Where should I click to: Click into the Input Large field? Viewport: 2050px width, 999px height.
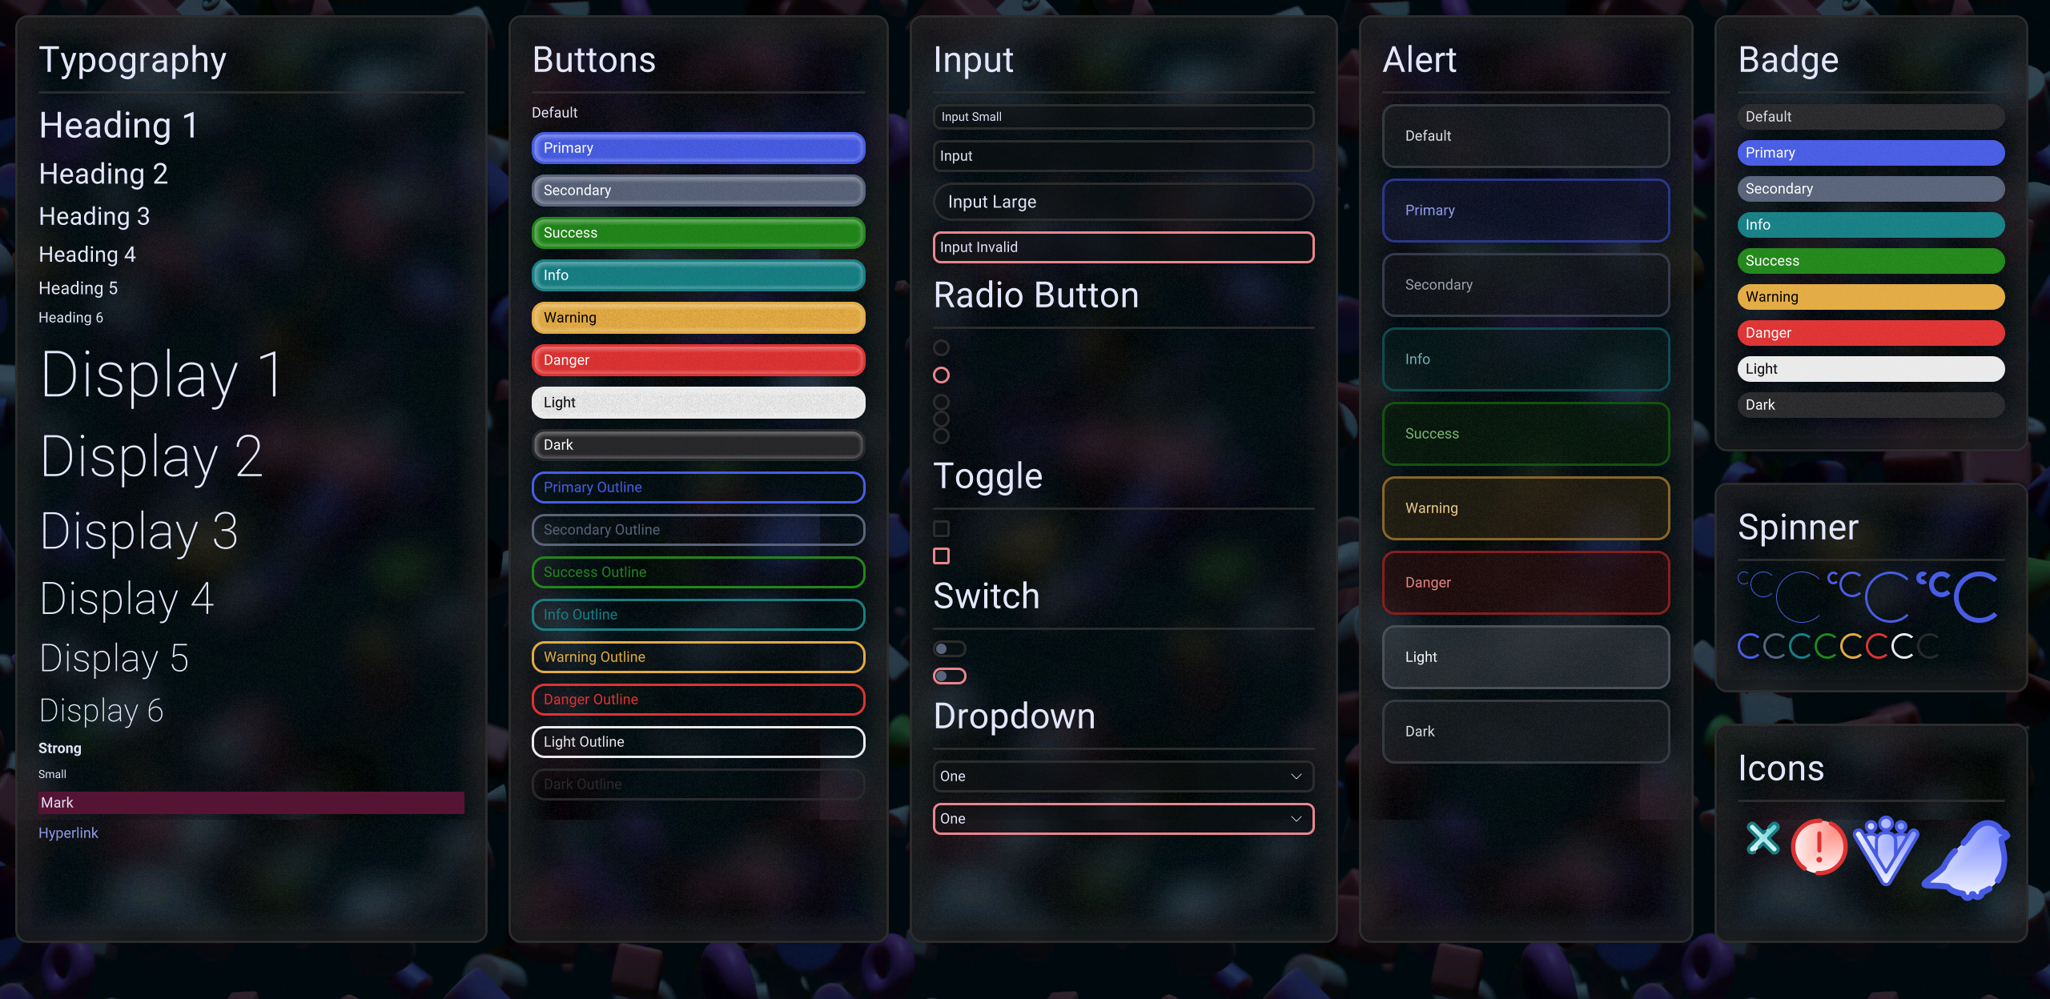click(1123, 202)
